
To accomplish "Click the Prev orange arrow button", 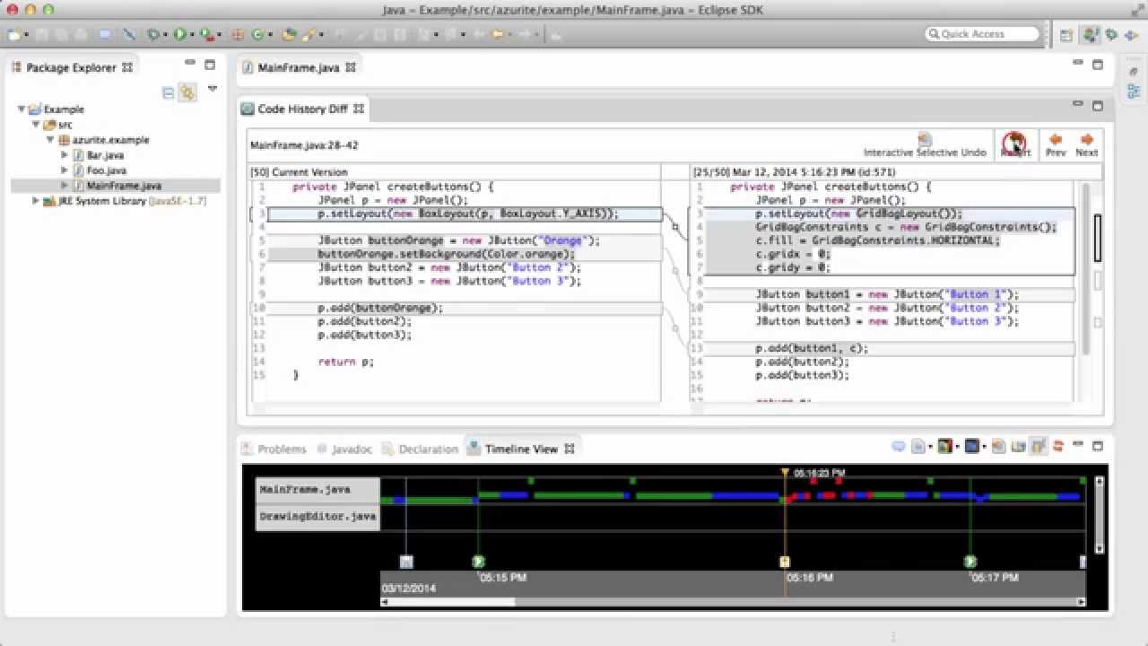I will pos(1056,145).
